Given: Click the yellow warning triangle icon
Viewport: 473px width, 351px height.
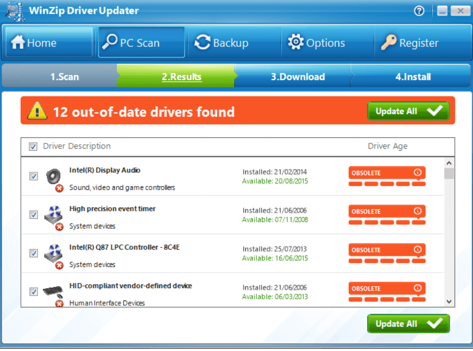Looking at the screenshot, I should (37, 111).
